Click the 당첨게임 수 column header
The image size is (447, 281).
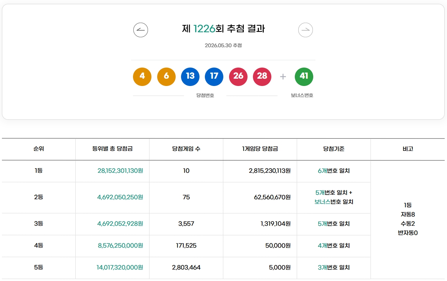186,149
